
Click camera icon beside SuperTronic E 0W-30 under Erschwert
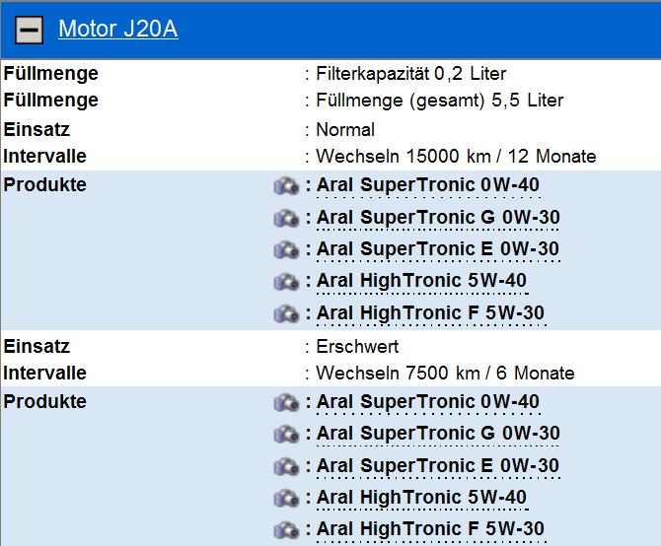pyautogui.click(x=286, y=466)
